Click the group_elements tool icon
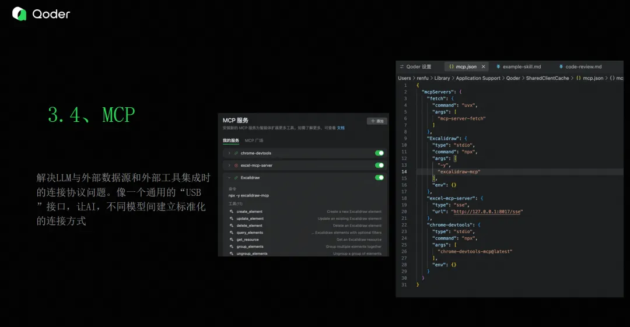 point(232,247)
